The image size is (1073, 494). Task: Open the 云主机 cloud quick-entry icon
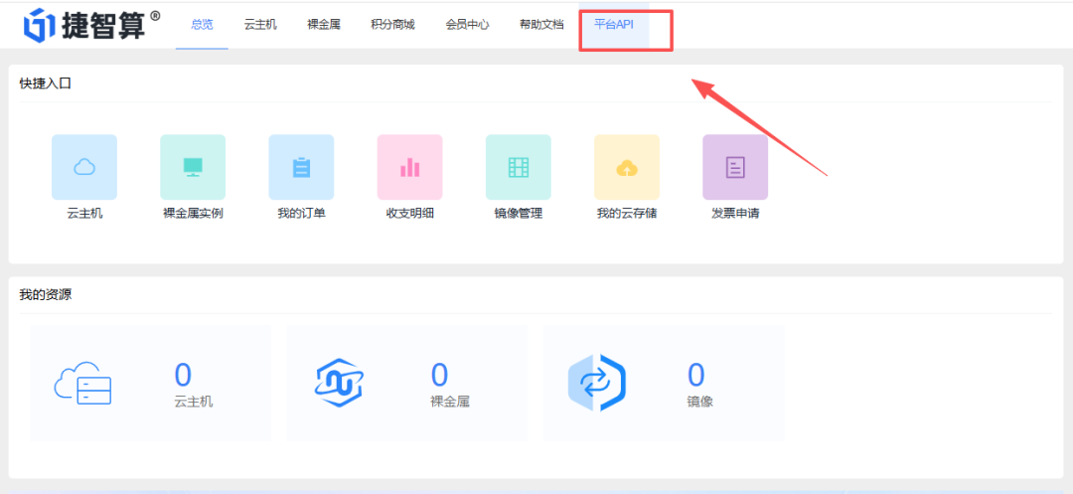(84, 167)
